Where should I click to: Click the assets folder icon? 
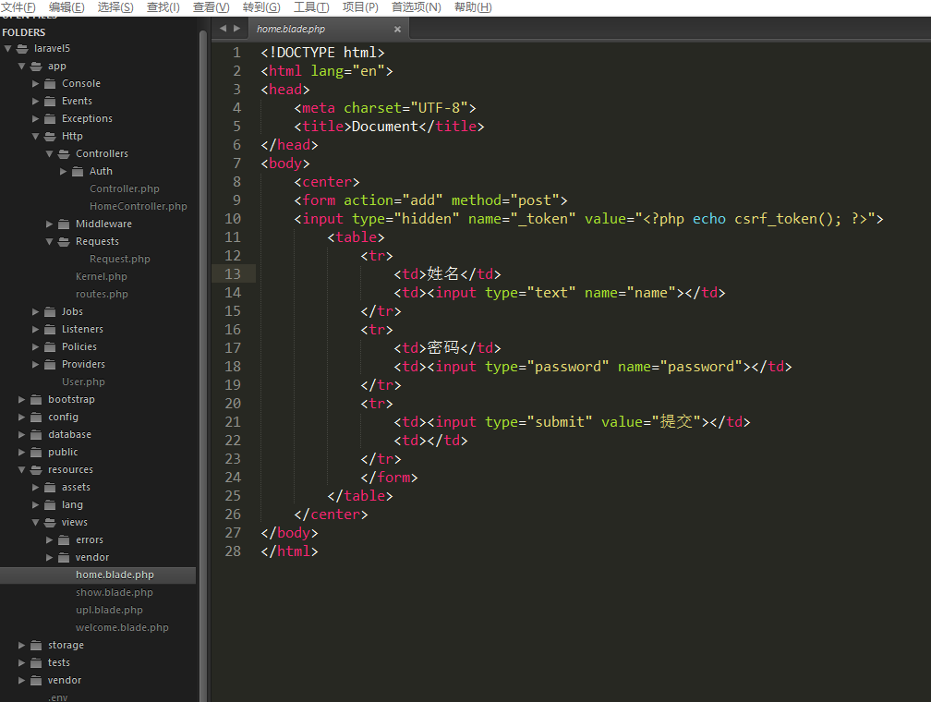click(x=50, y=488)
